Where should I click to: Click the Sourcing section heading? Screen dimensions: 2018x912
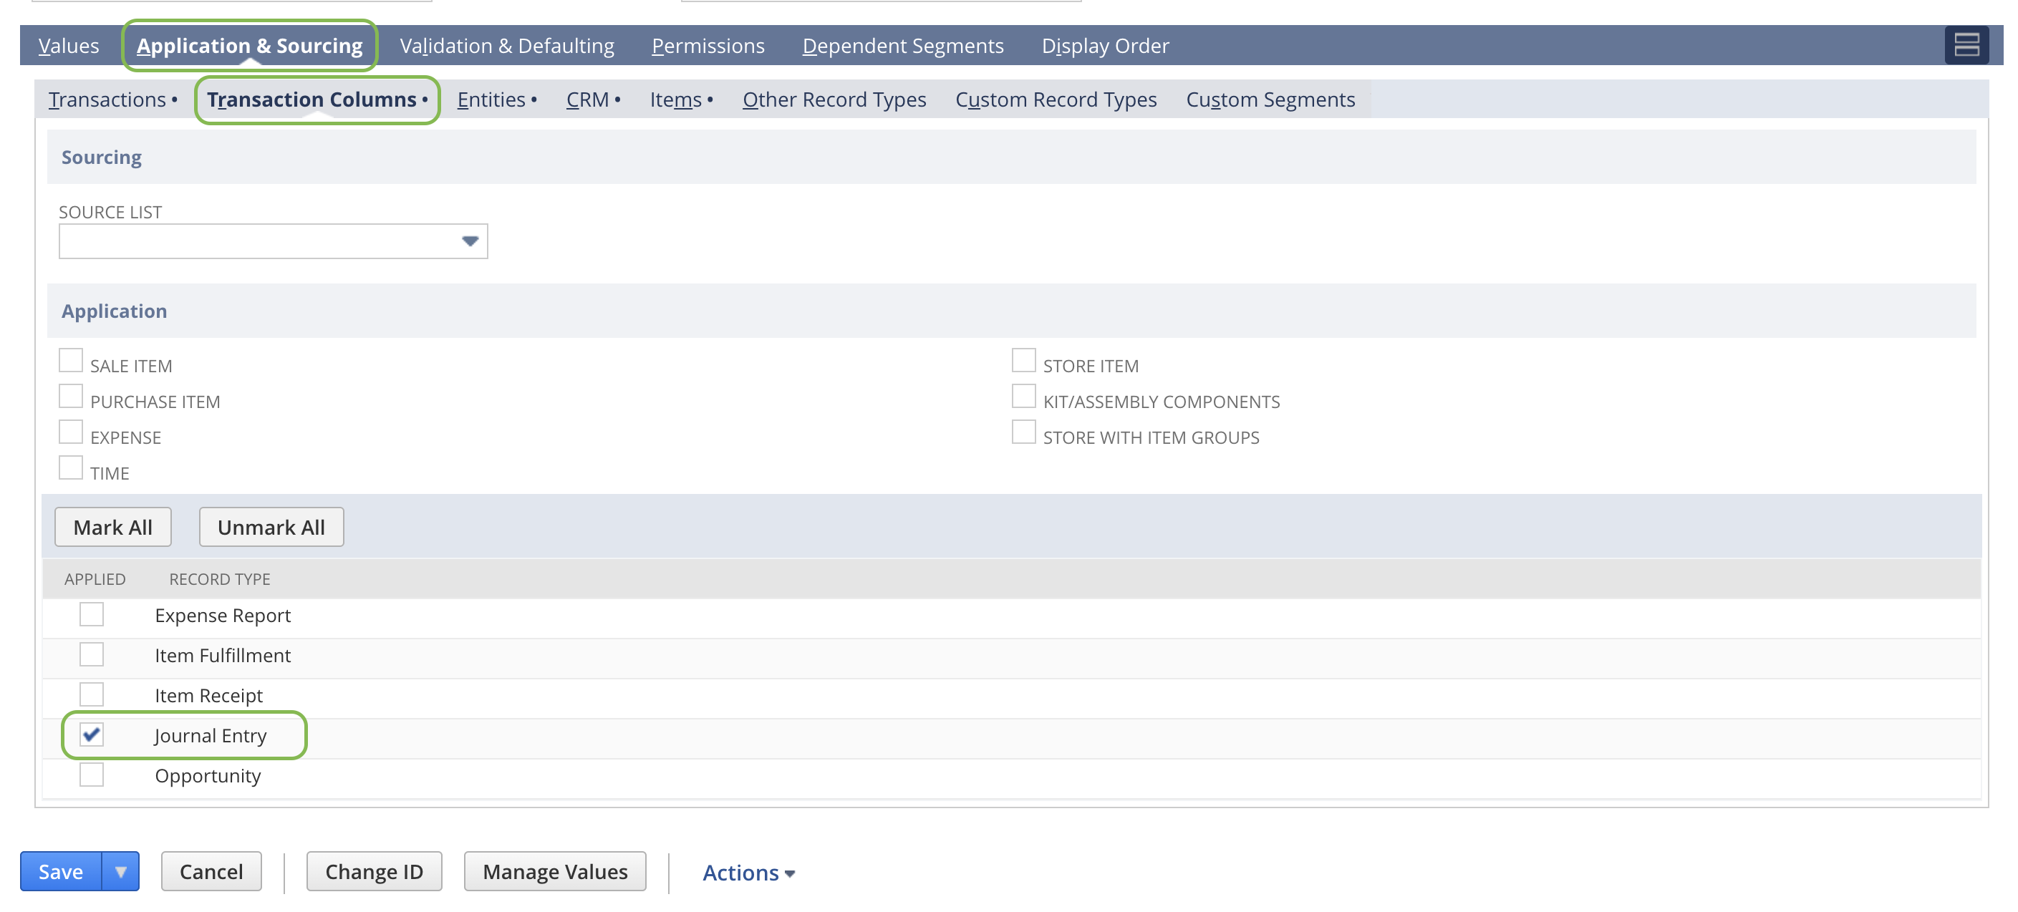(x=102, y=157)
